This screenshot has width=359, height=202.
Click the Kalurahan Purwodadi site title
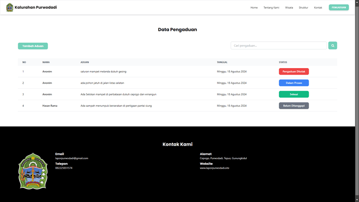36,7
